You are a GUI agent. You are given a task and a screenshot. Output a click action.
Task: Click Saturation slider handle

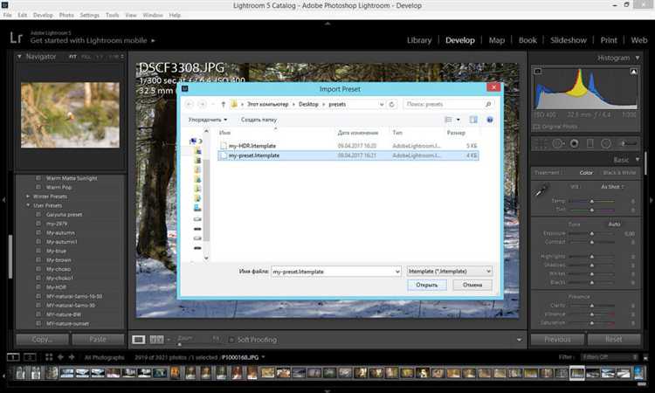(591, 323)
